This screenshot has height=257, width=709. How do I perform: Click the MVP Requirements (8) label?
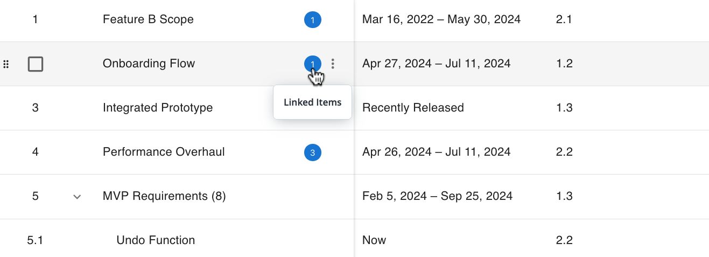[164, 197]
